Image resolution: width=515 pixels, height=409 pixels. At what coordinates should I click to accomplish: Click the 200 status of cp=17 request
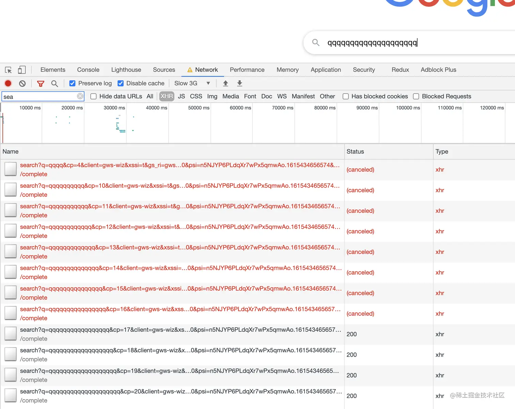352,334
